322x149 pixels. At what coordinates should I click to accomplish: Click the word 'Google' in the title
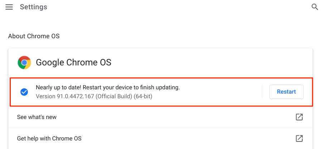[50, 63]
